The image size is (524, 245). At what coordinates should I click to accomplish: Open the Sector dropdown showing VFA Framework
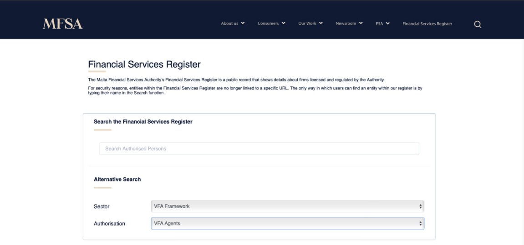coord(287,206)
